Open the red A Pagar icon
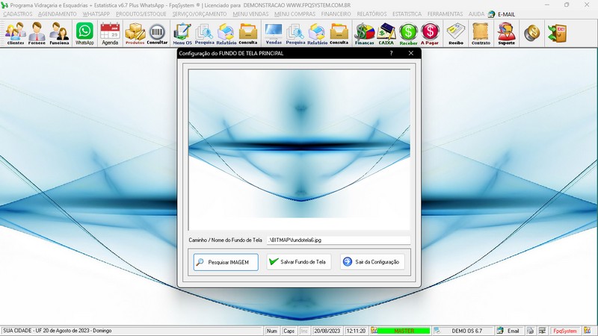 [x=430, y=34]
